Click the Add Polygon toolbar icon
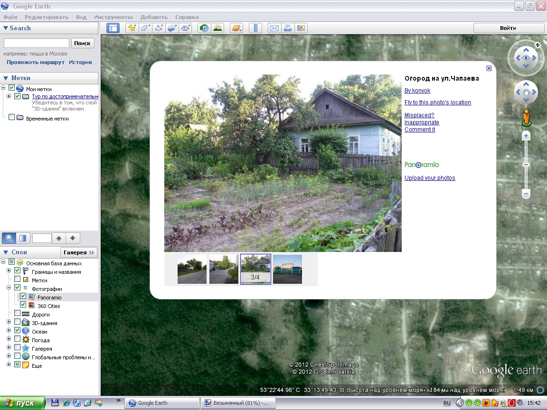547x410 pixels. [x=145, y=28]
